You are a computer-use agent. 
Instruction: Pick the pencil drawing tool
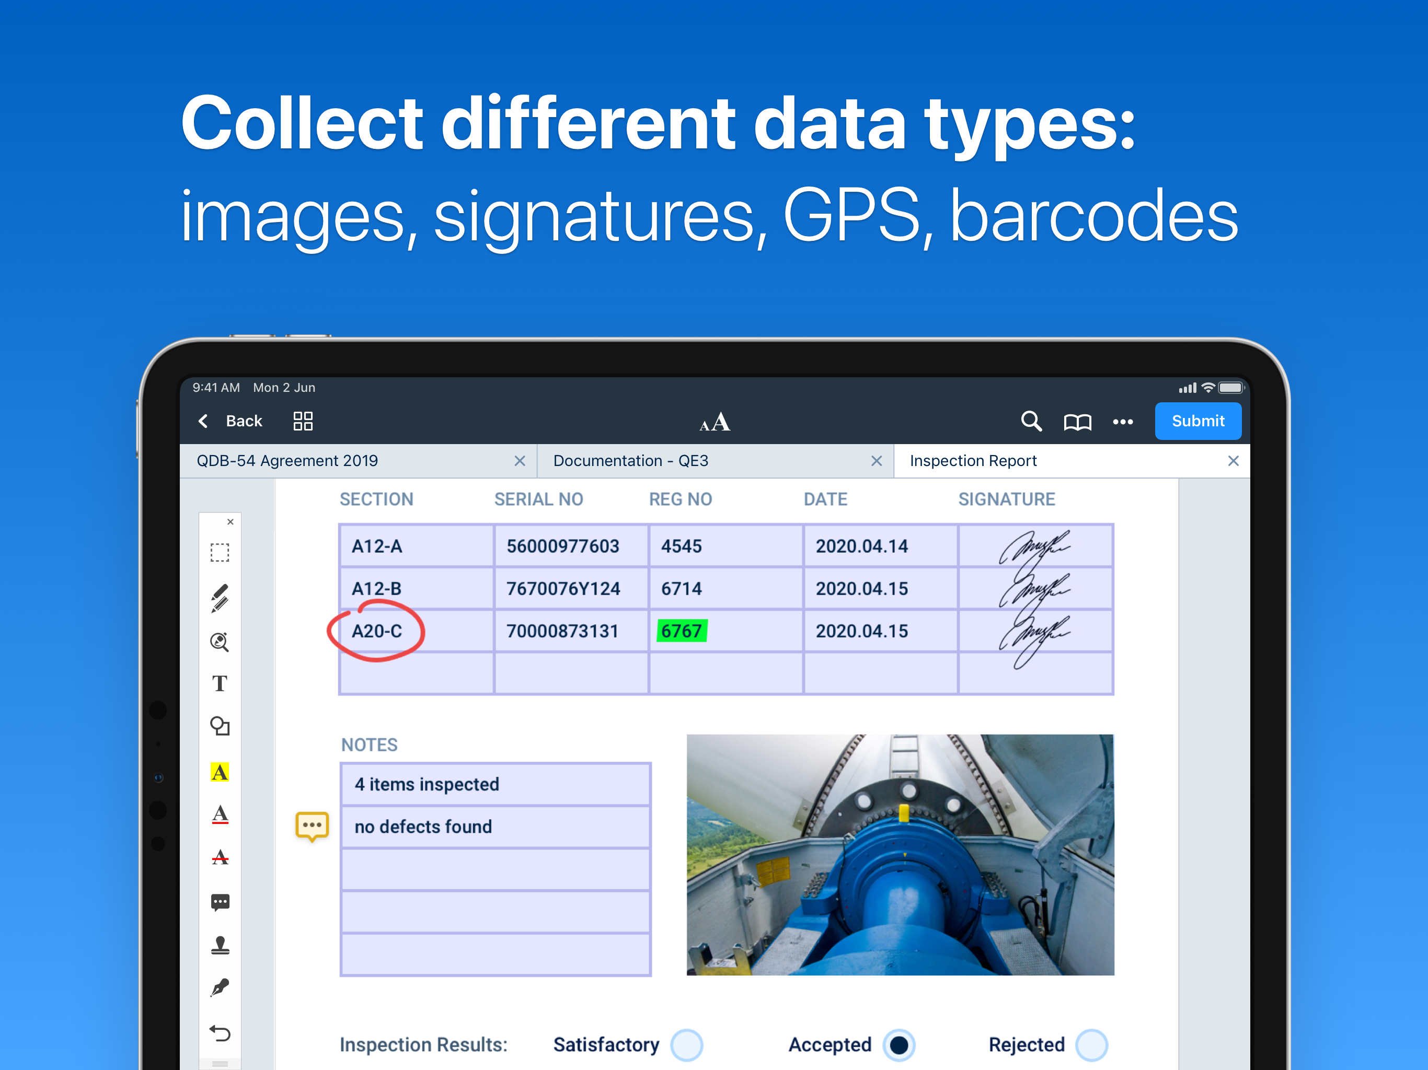(220, 598)
